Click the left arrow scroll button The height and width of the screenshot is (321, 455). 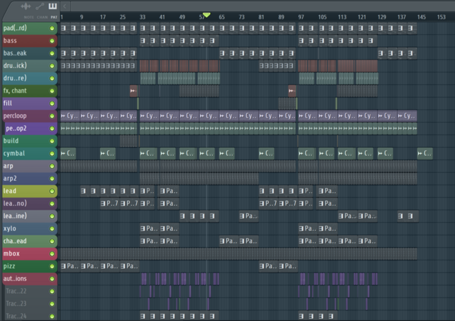point(64,6)
